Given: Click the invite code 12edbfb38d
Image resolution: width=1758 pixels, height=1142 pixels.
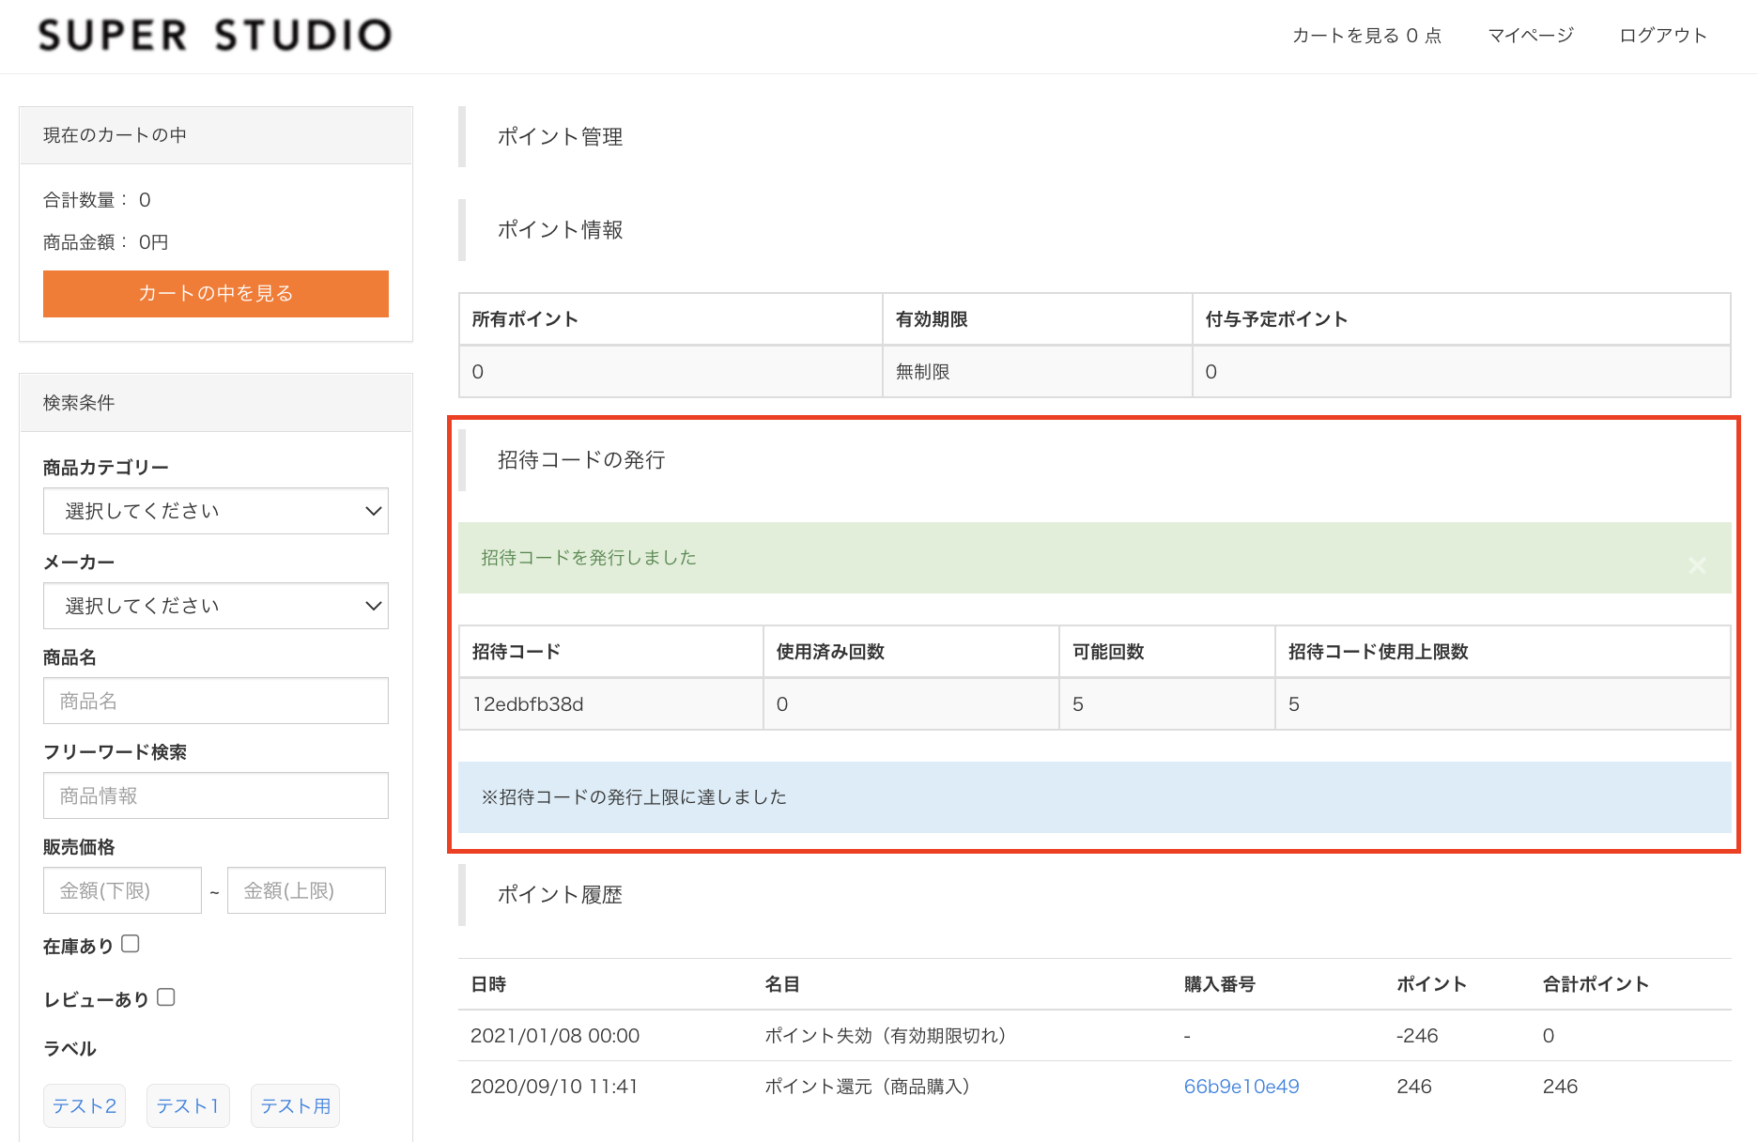Looking at the screenshot, I should coord(528,704).
